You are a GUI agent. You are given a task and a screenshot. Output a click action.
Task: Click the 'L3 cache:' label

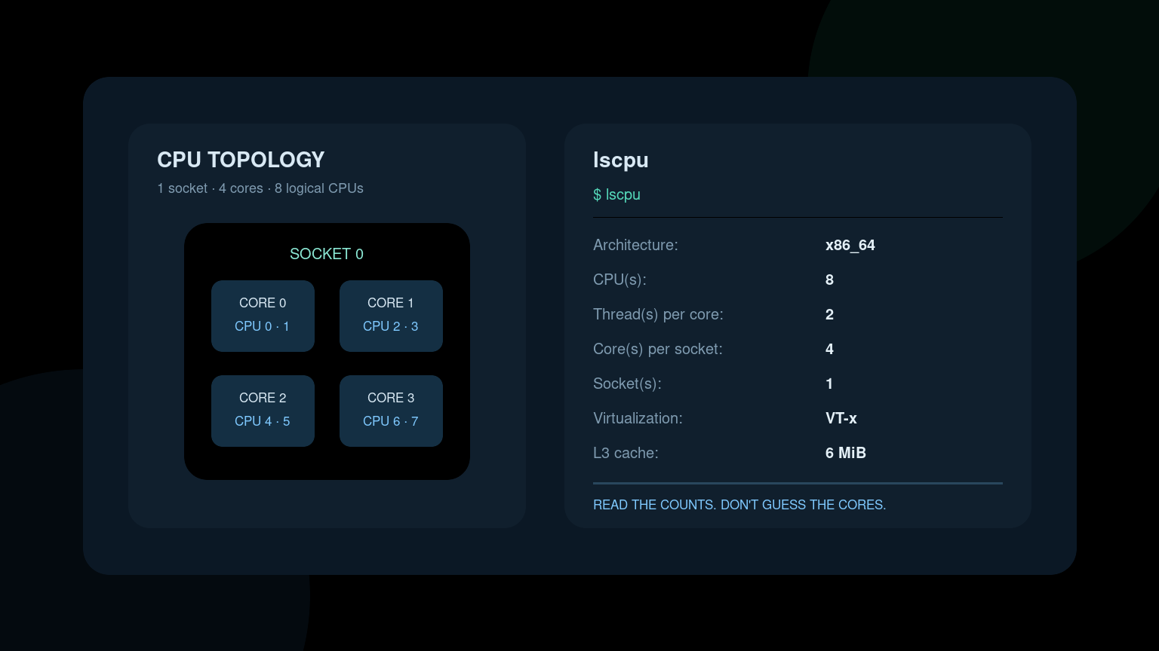pyautogui.click(x=626, y=453)
